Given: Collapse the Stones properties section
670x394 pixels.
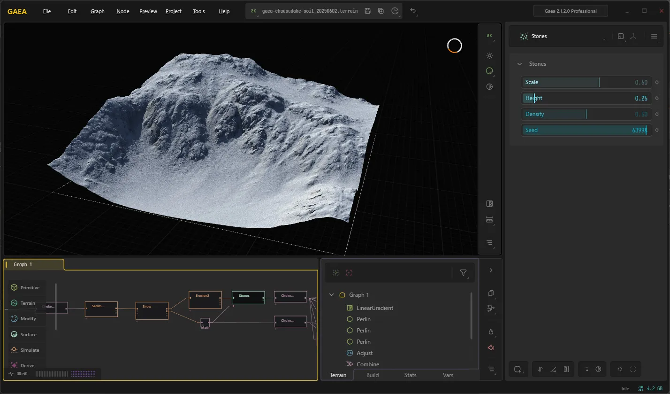Looking at the screenshot, I should [519, 64].
